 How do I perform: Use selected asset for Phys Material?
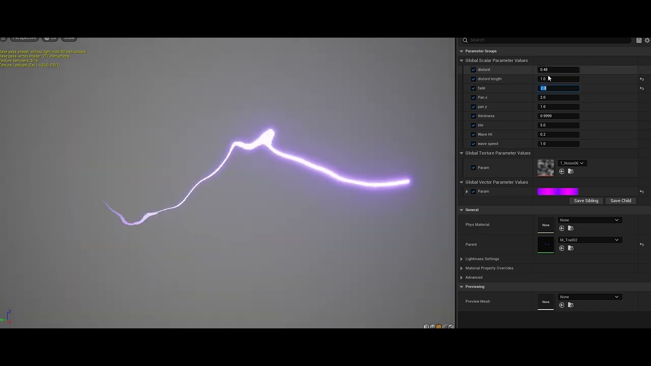pos(562,228)
